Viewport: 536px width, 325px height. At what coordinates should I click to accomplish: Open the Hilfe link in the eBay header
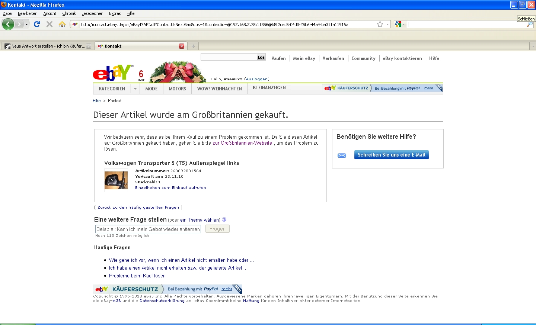pos(434,58)
